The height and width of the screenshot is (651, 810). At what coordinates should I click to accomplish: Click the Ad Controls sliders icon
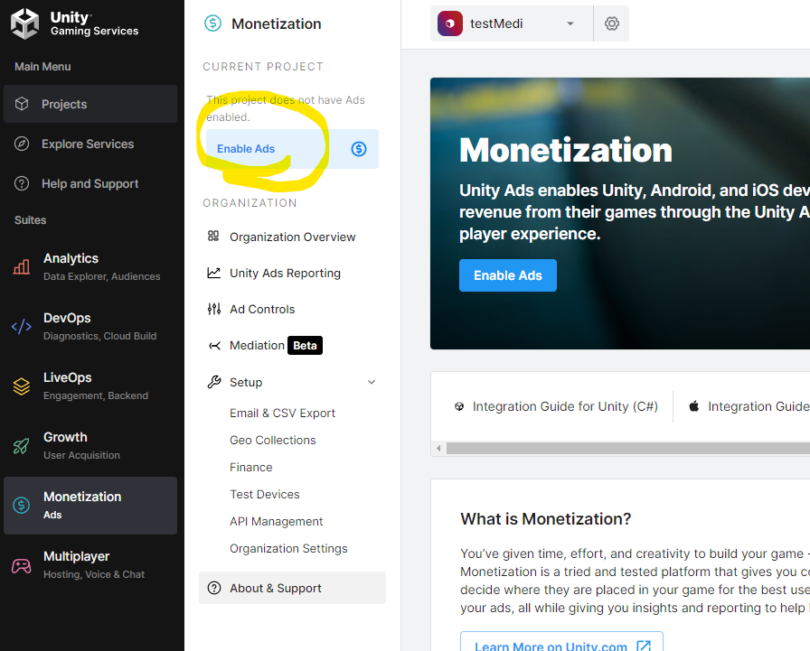pos(214,309)
